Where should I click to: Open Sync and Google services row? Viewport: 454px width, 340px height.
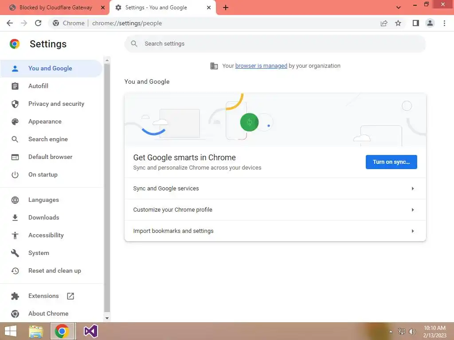point(275,189)
